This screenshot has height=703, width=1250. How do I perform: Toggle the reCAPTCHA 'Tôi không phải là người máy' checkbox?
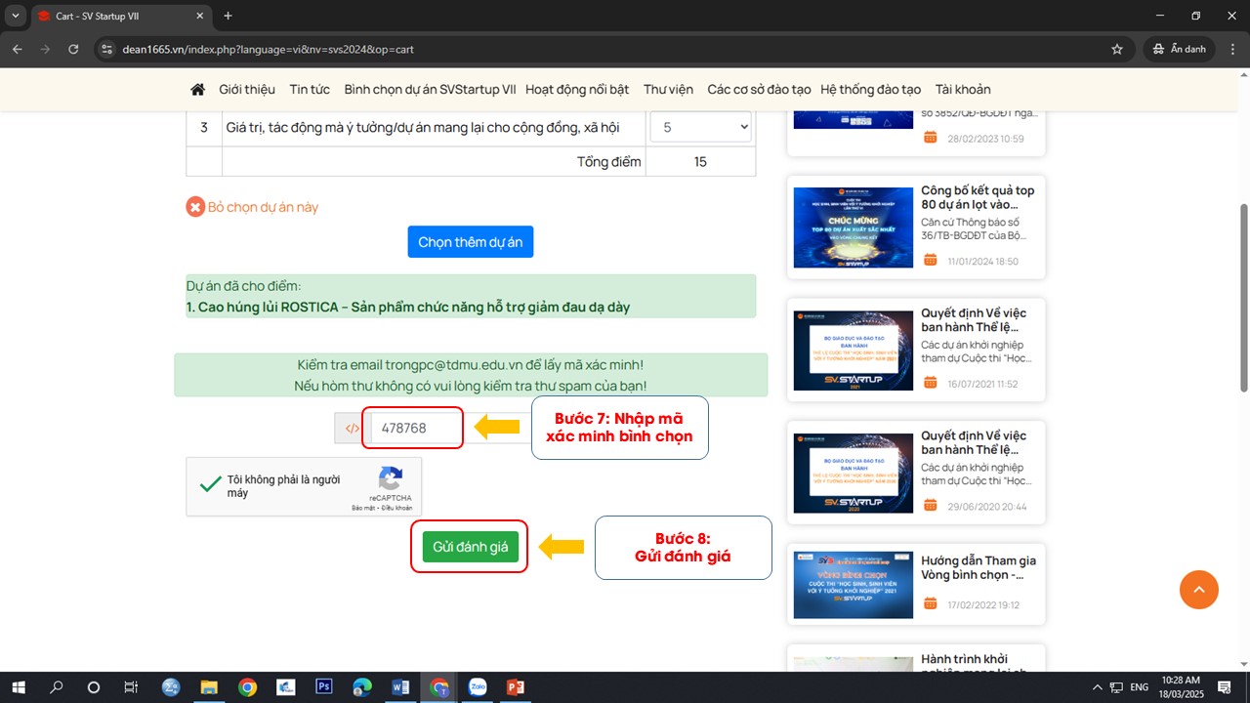tap(209, 485)
